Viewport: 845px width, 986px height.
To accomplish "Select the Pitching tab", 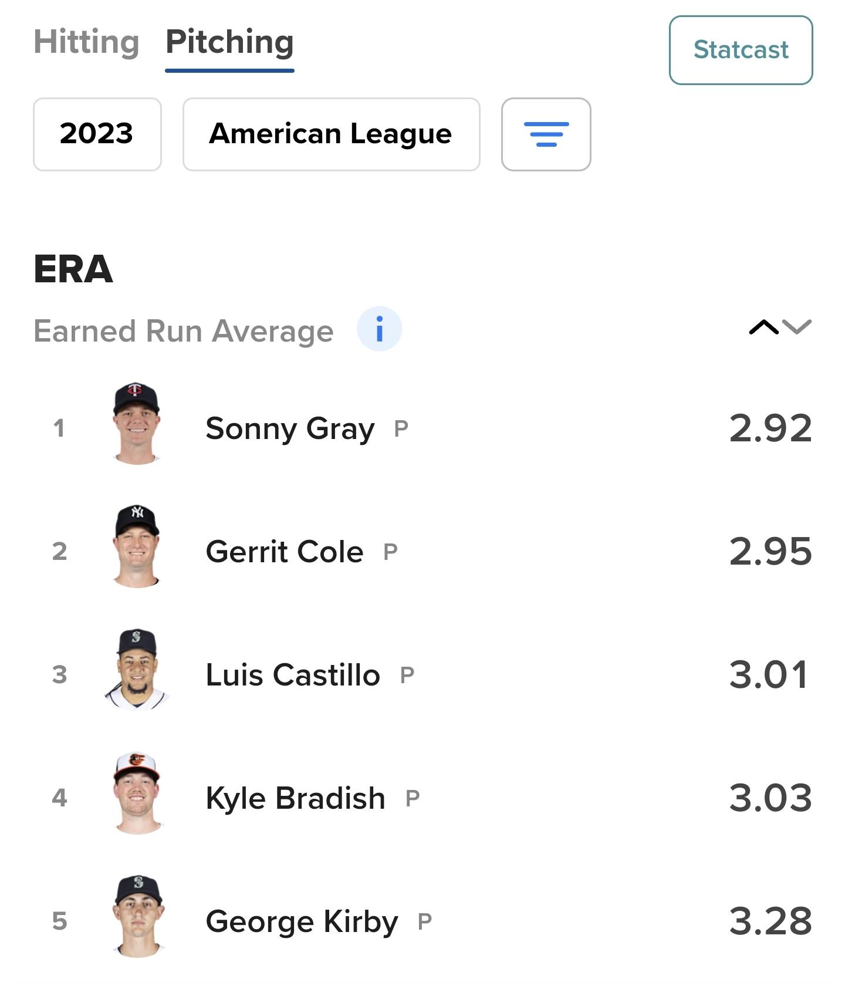I will point(229,42).
